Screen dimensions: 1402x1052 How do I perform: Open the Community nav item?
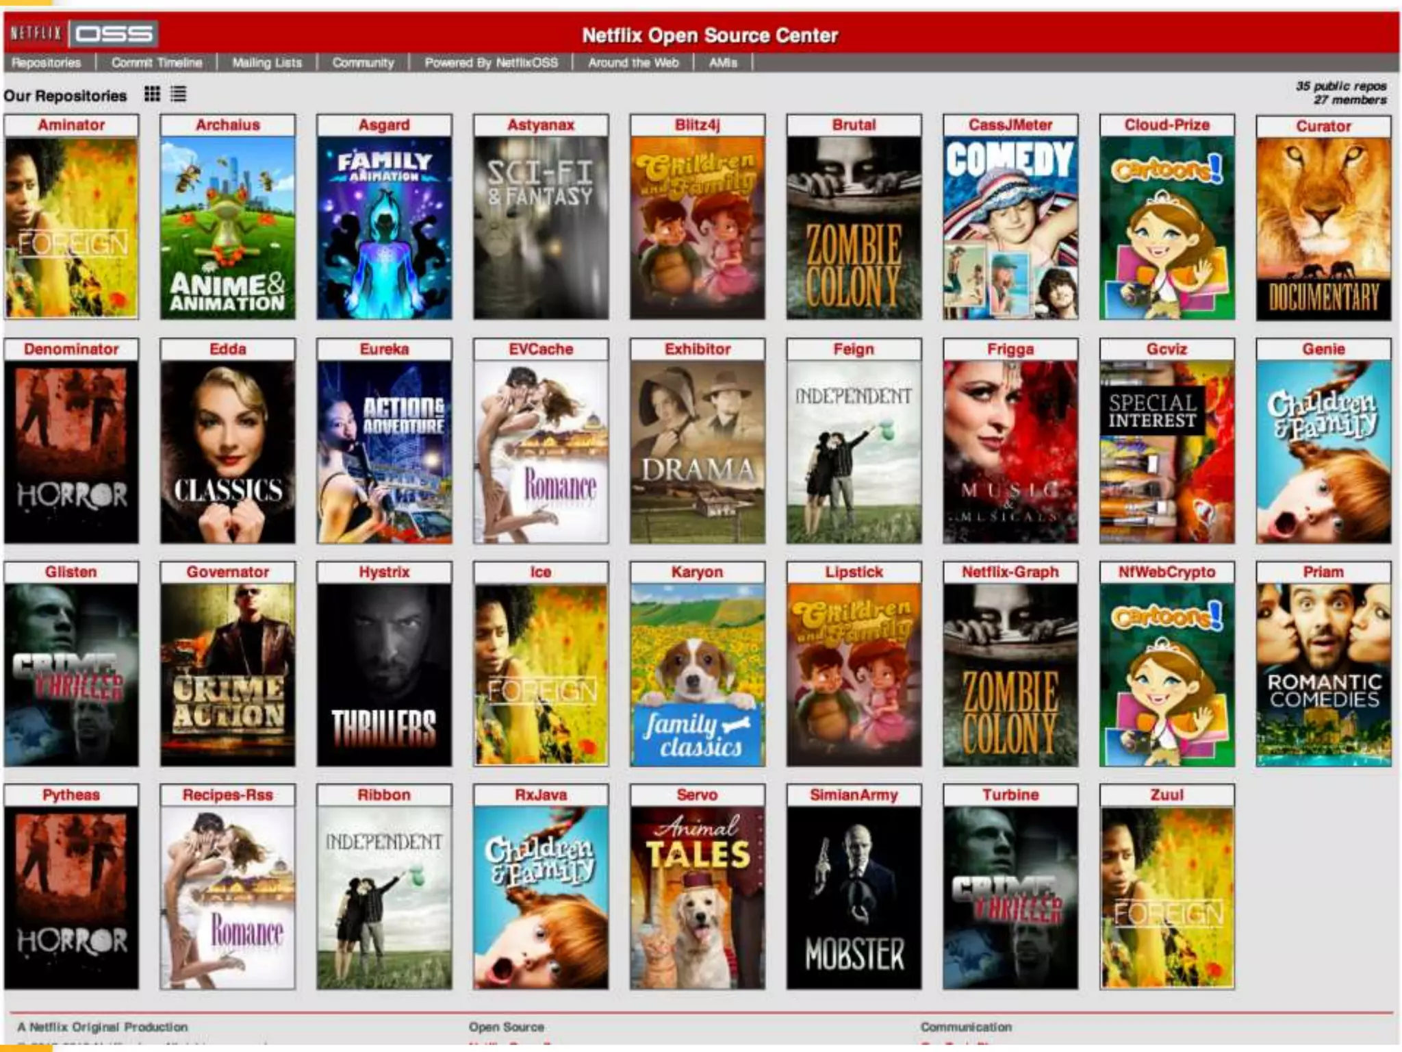tap(364, 63)
